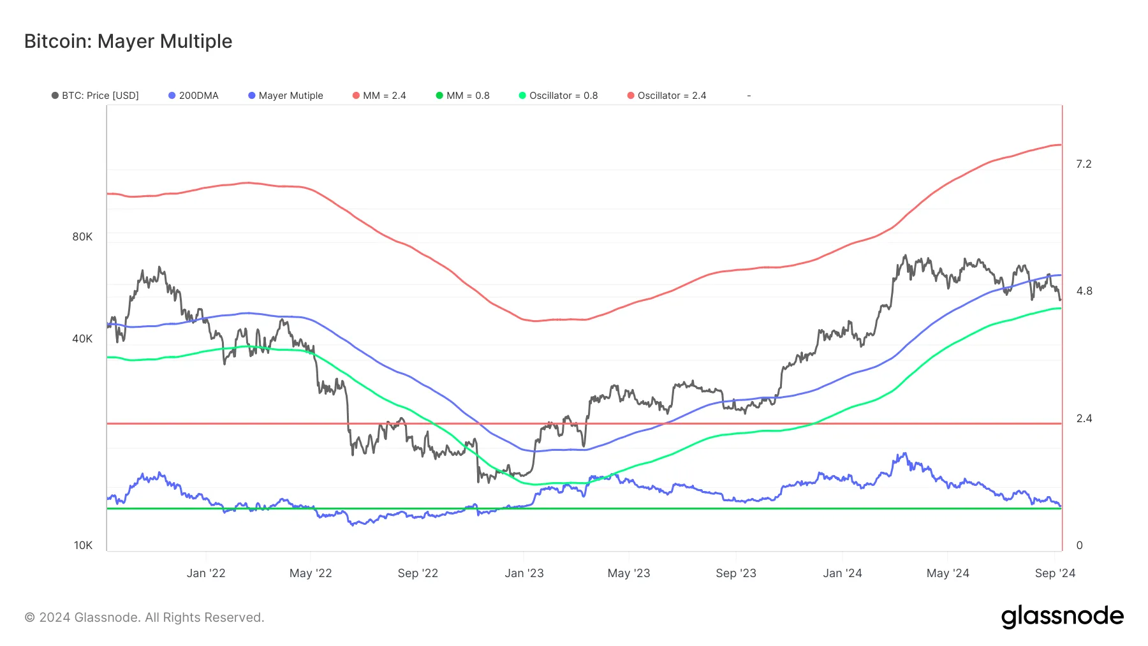Click the BTC: Price [USD] legend dot

pos(55,96)
